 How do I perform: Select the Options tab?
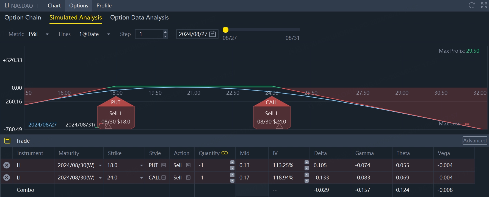click(x=79, y=5)
